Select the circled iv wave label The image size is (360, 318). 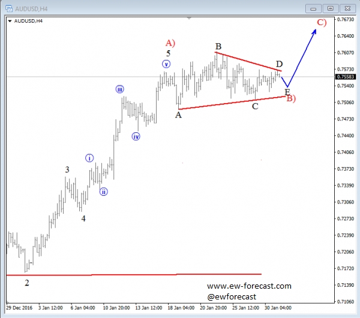pyautogui.click(x=136, y=137)
